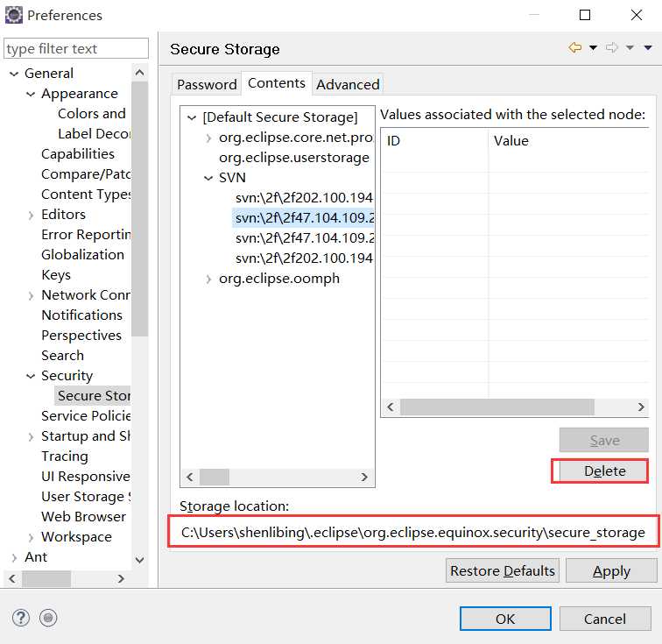Screen dimensions: 662x644
Task: Click right arrow of values table scrollbar
Action: [641, 407]
